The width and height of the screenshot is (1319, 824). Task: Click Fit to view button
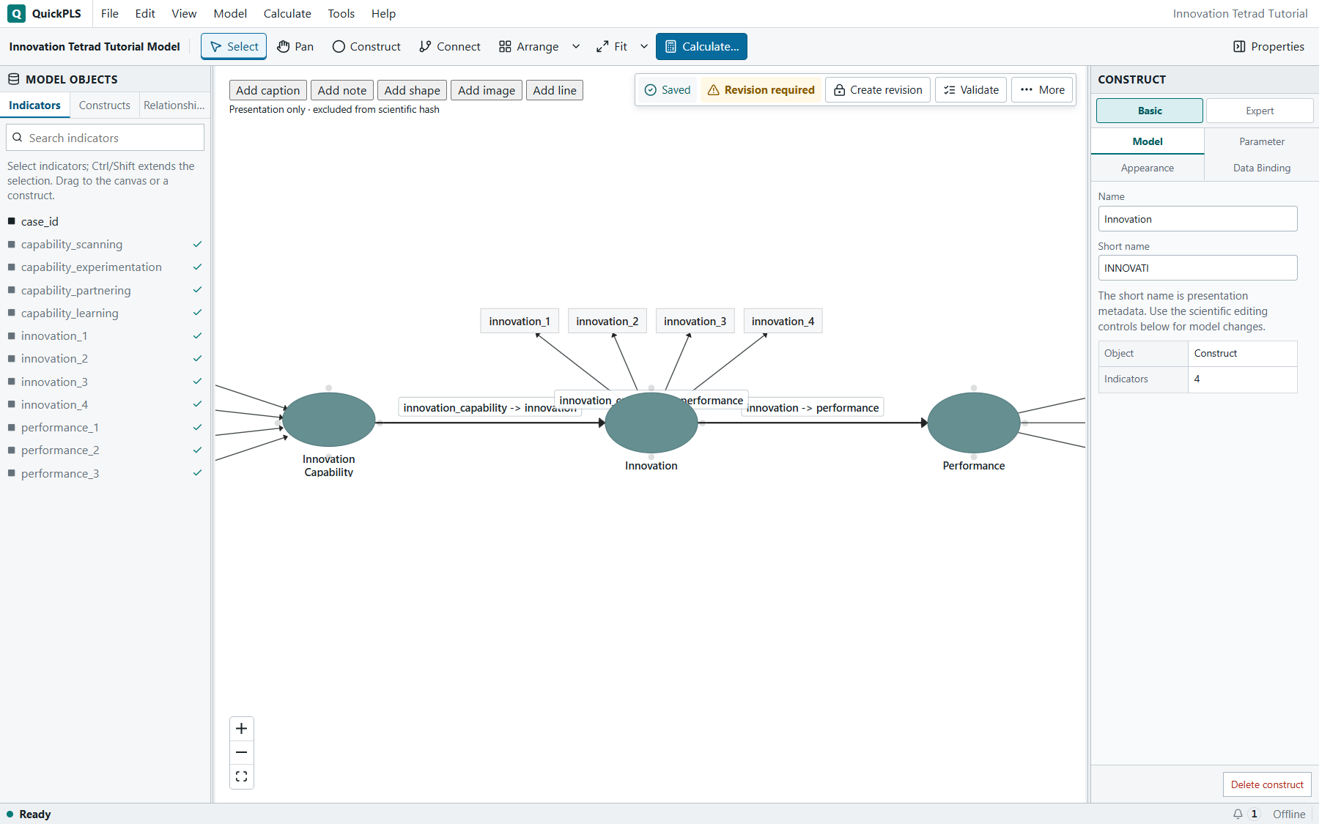pyautogui.click(x=612, y=46)
